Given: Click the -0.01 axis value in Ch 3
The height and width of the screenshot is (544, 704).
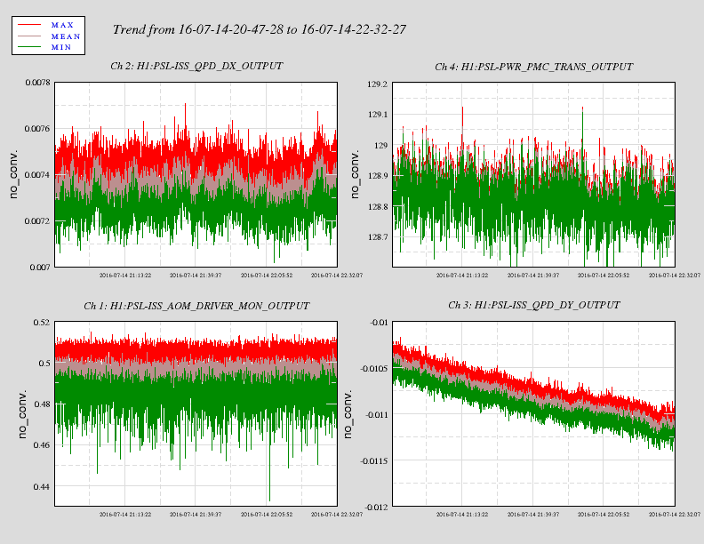Looking at the screenshot, I should [379, 323].
